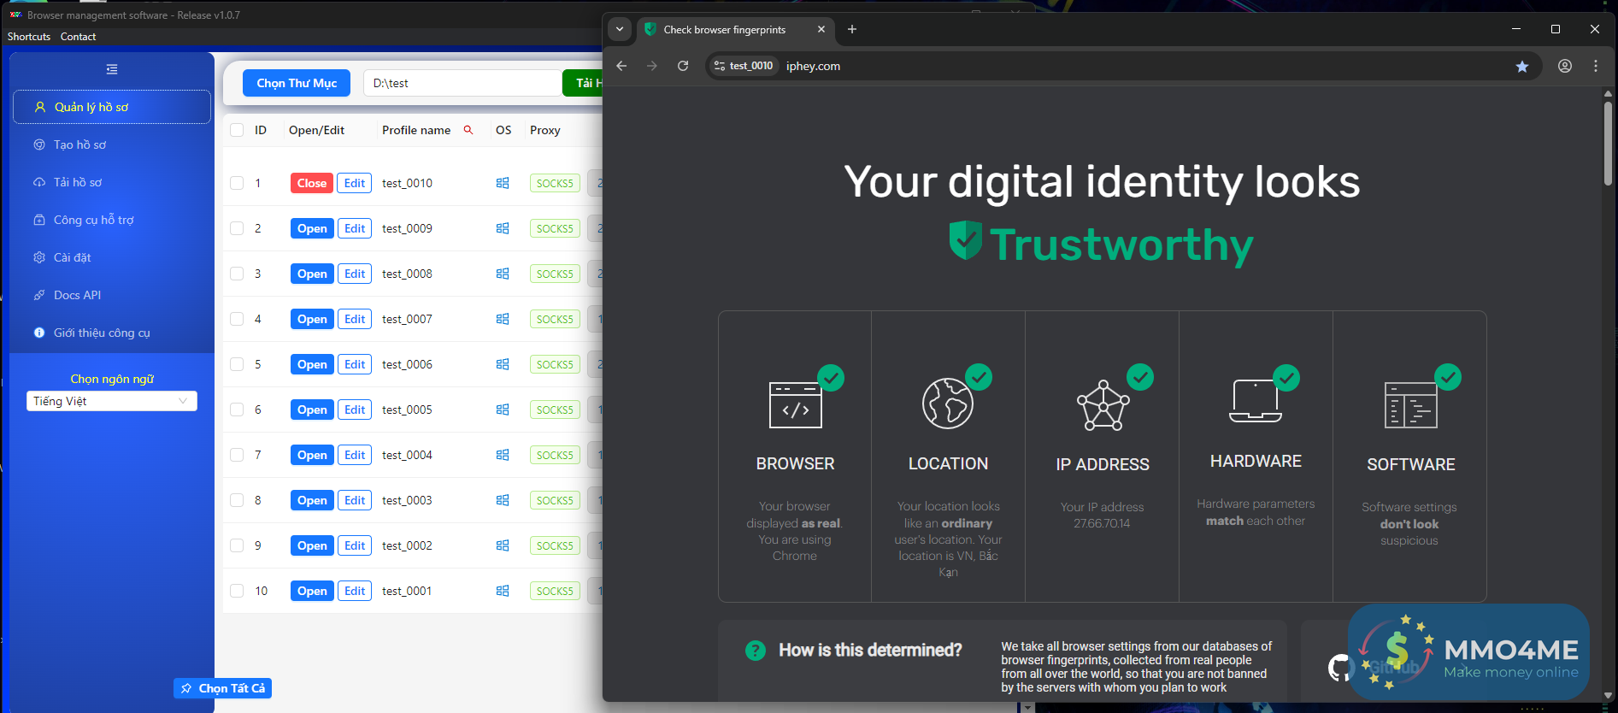1618x713 pixels.
Task: Check the box for row test_0005
Action: click(x=237, y=410)
